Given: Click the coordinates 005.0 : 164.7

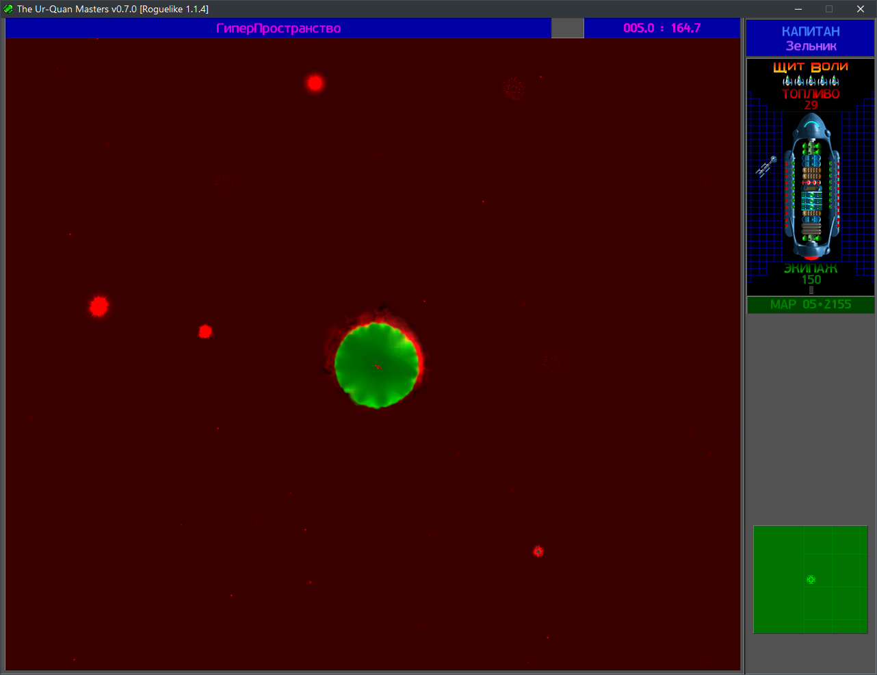Looking at the screenshot, I should pos(662,28).
